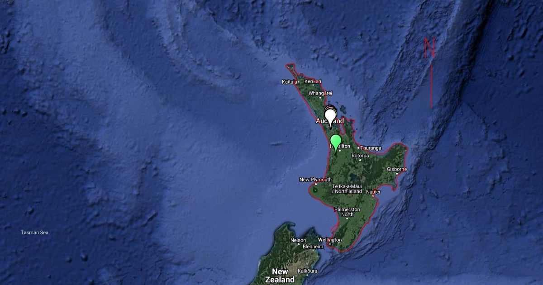543x285 pixels.
Task: Click the New Plymouth city marker dot
Action: point(315,184)
